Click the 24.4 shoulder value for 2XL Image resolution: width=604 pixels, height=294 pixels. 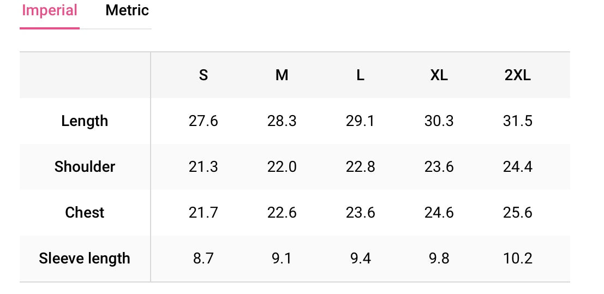click(518, 167)
